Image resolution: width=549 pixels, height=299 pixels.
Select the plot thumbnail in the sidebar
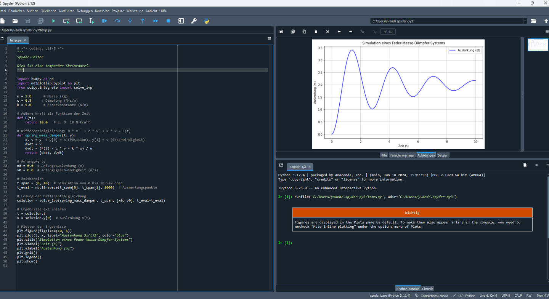(x=538, y=45)
